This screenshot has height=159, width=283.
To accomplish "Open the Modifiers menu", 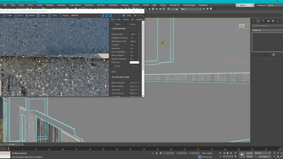I will pyautogui.click(x=50, y=5).
